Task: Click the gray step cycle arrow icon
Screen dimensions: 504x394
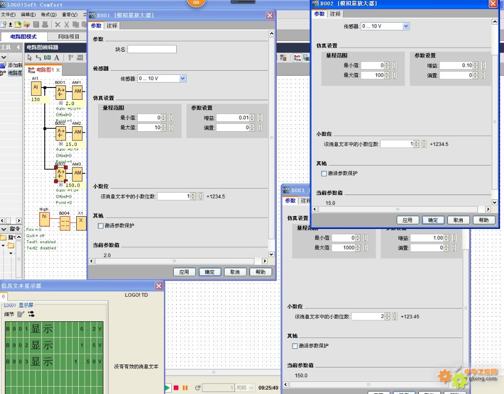Action: click(x=197, y=388)
